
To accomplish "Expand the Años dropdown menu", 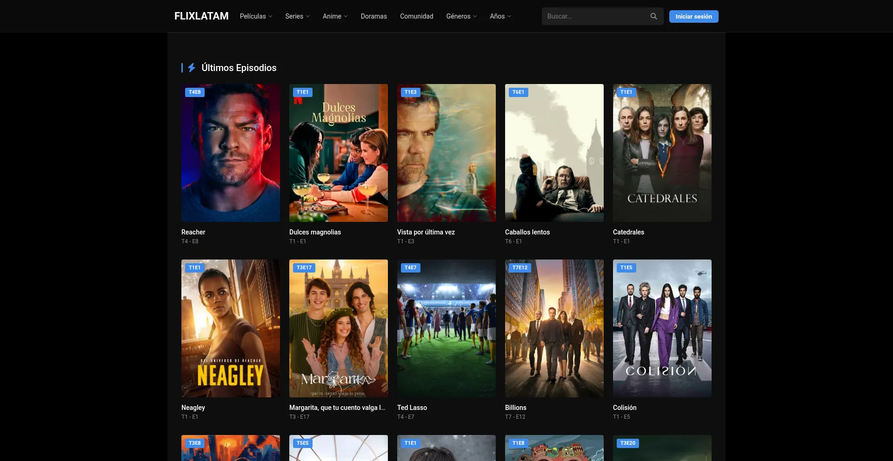I will pos(500,16).
